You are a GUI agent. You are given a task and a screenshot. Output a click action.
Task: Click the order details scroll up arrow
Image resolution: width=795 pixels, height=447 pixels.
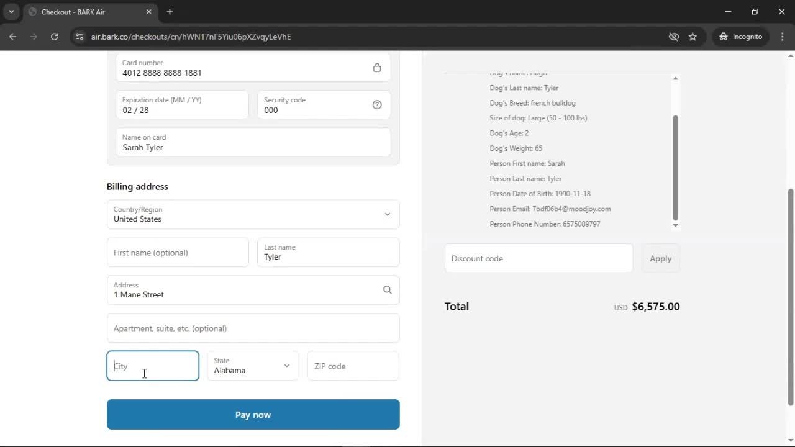(x=675, y=78)
